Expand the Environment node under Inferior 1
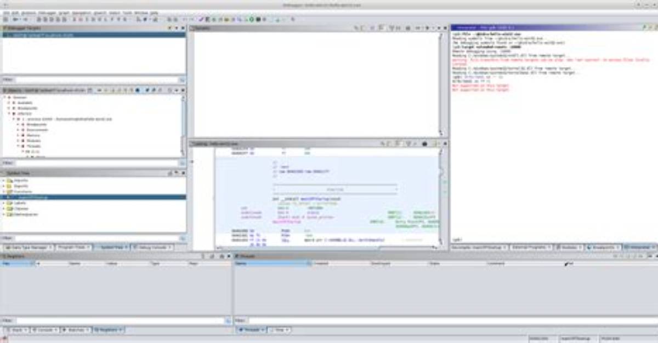This screenshot has height=343, width=658. point(19,130)
